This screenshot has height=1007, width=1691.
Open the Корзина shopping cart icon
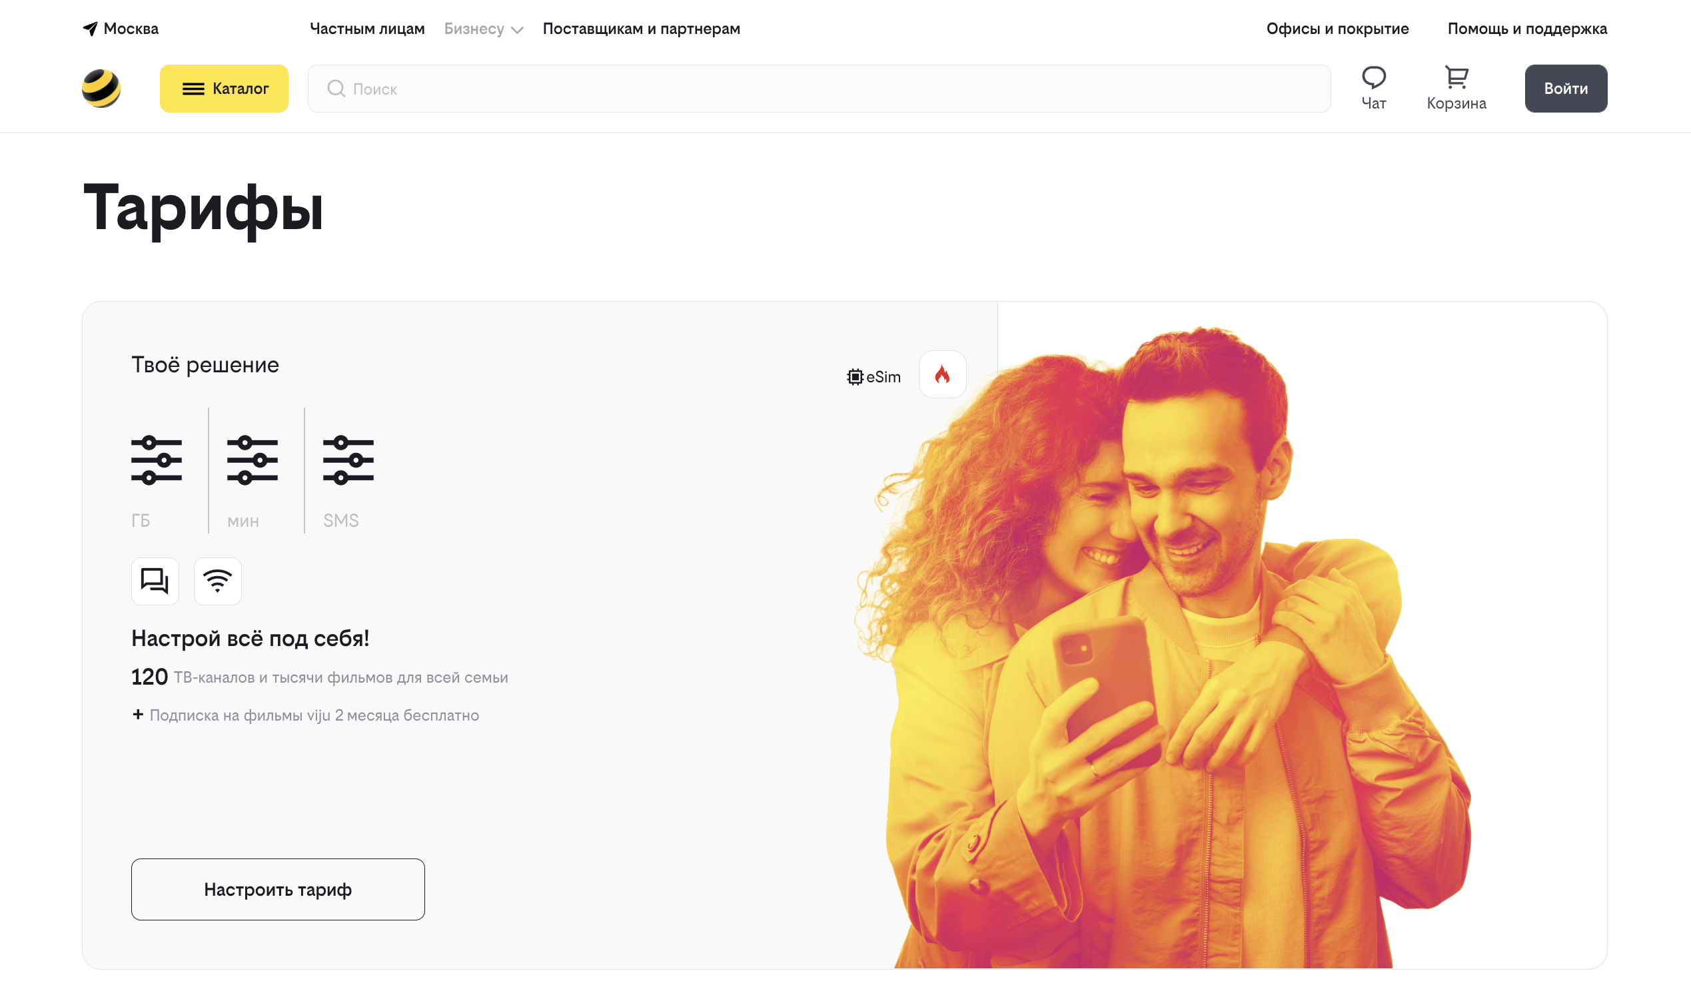click(1456, 77)
